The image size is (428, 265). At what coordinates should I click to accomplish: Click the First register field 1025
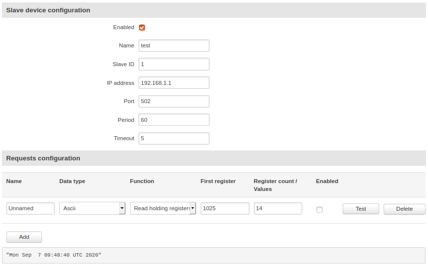tap(225, 208)
